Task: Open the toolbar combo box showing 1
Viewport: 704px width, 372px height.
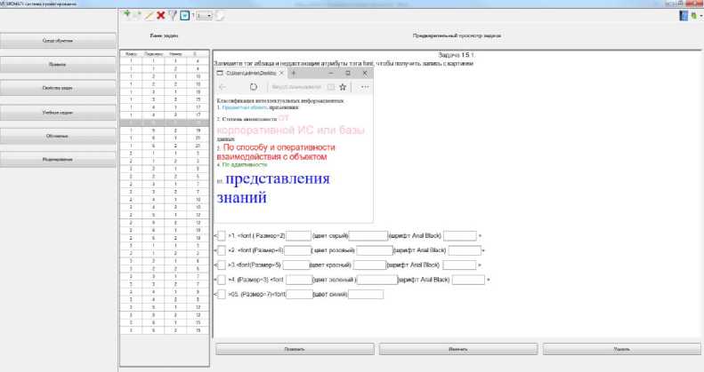Action: click(x=205, y=16)
